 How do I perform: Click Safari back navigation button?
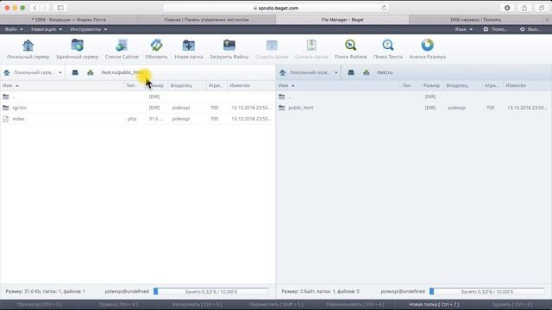[x=34, y=8]
